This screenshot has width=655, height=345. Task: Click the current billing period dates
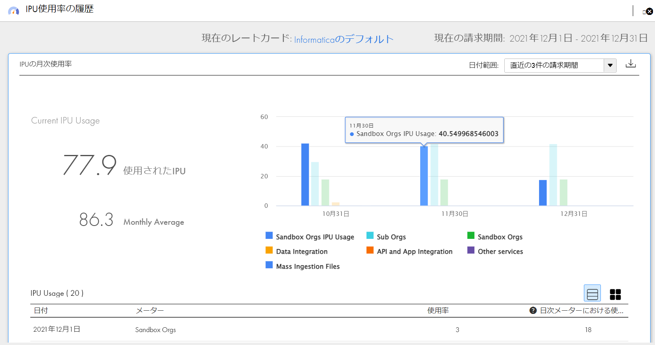click(579, 38)
